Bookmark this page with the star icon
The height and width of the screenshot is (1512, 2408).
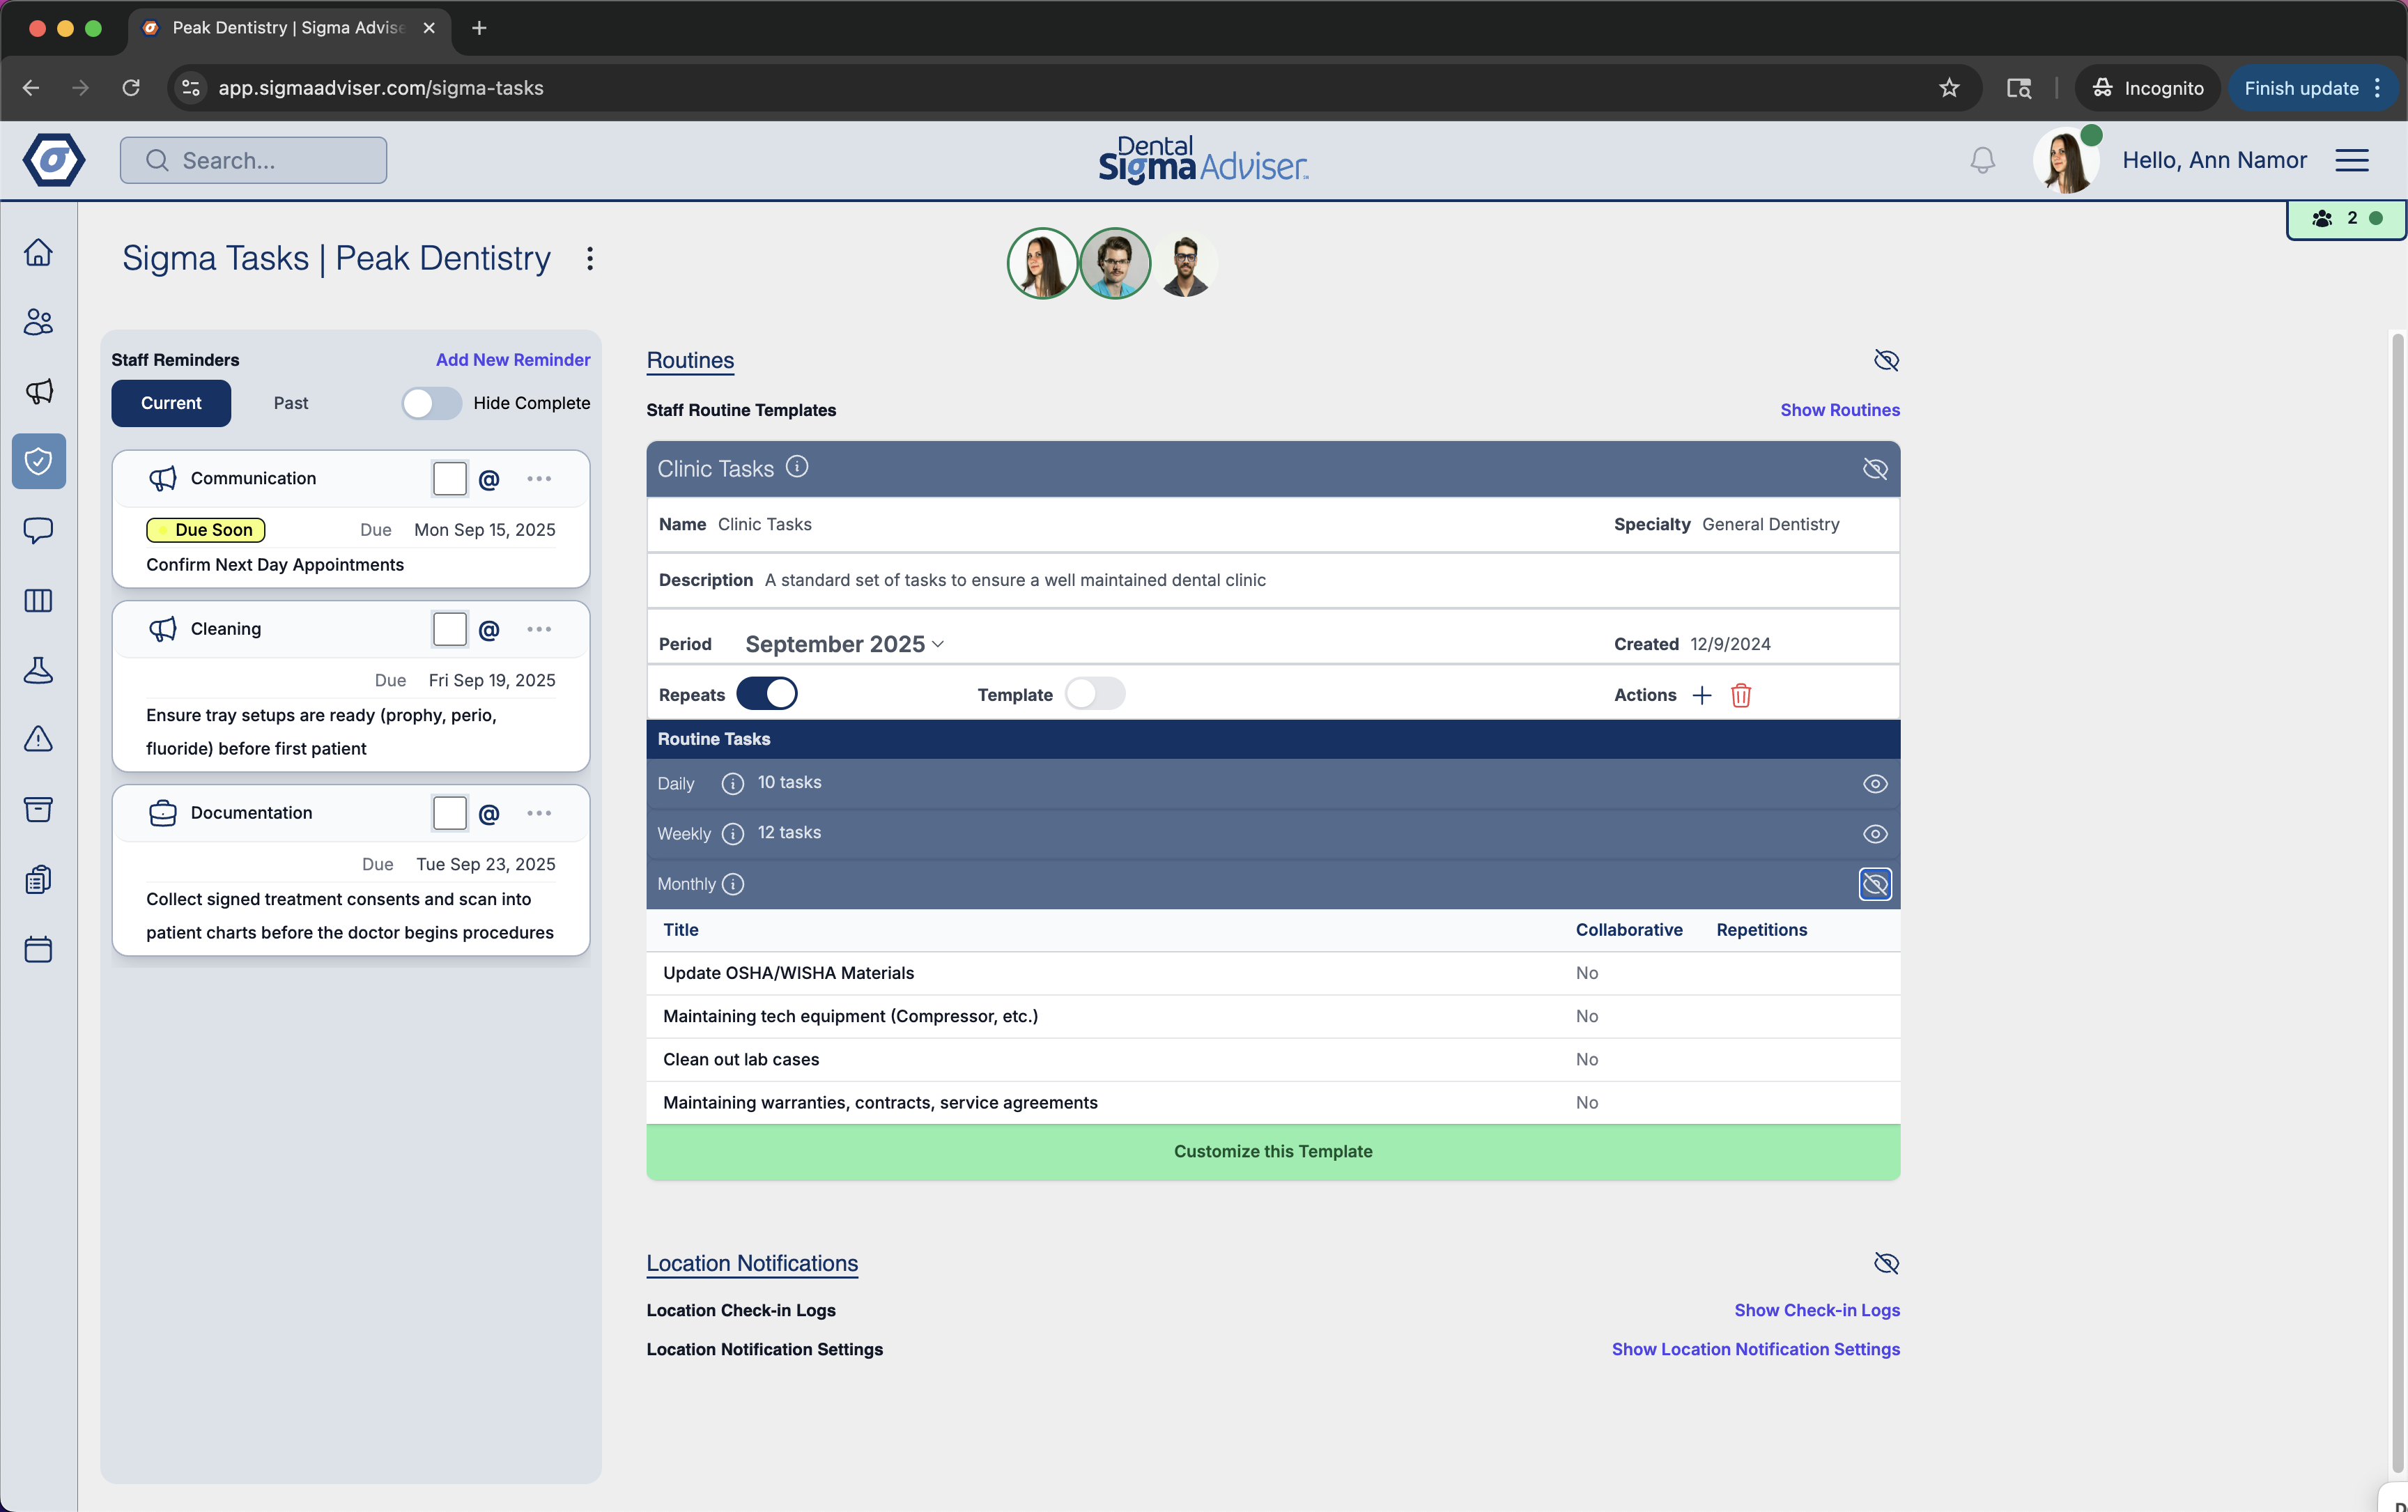[1949, 88]
